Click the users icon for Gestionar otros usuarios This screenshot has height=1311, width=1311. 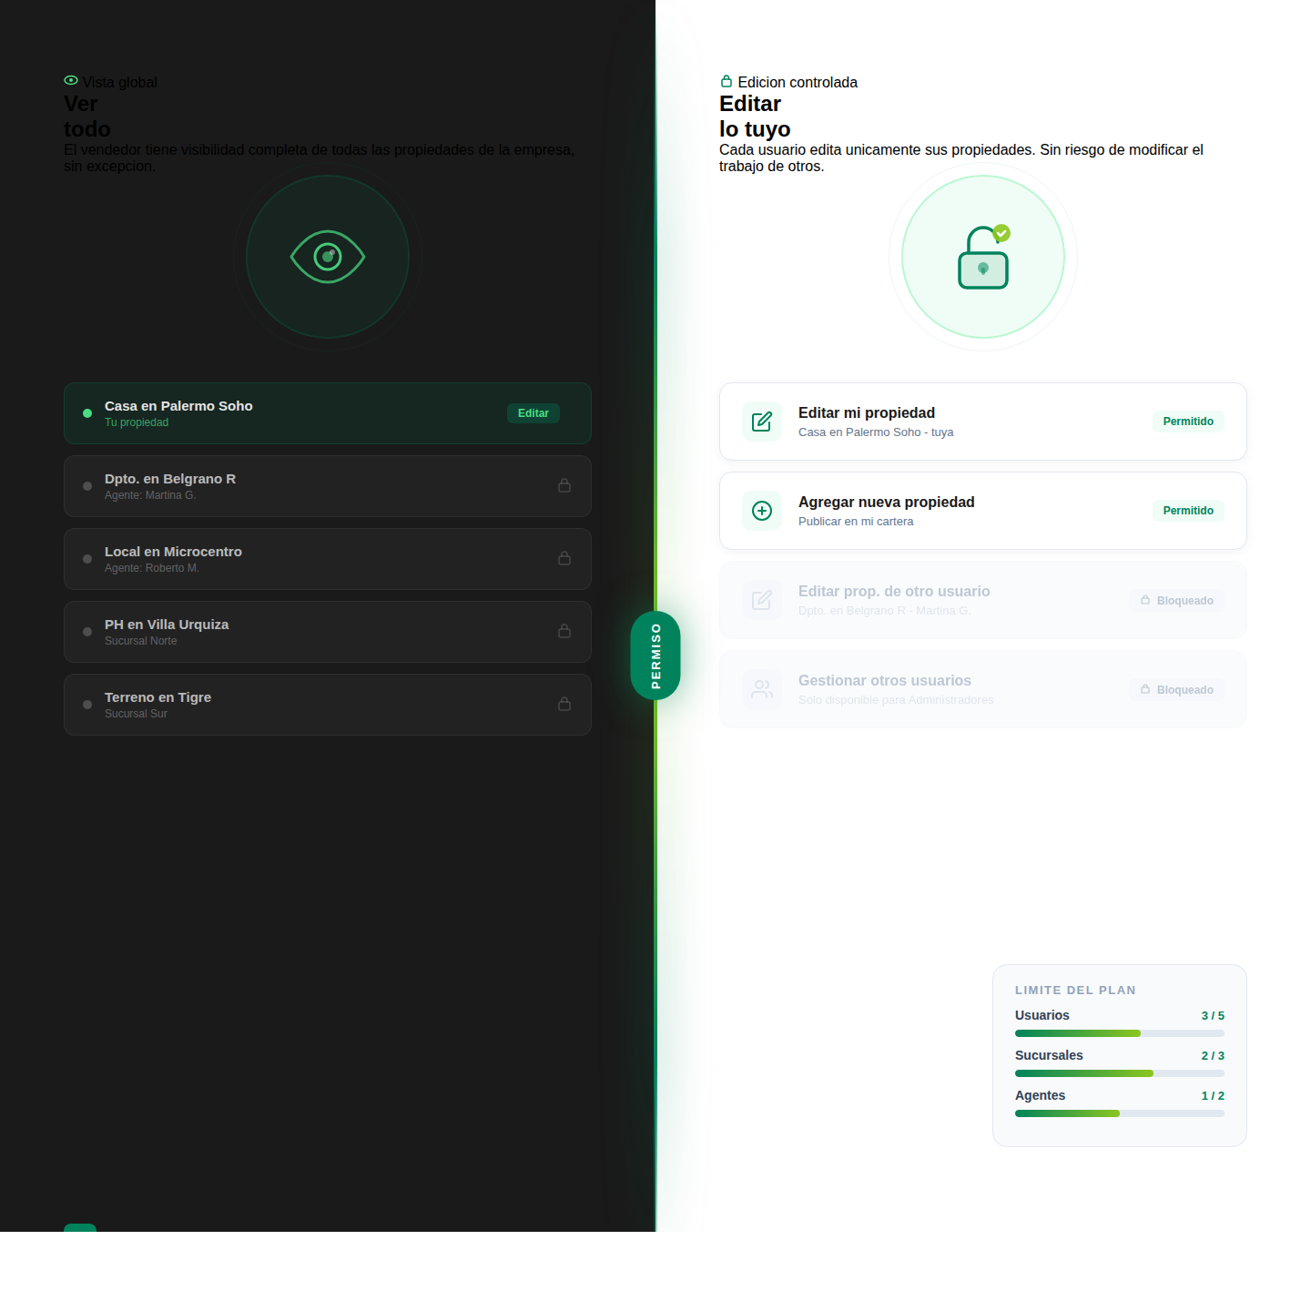point(762,689)
